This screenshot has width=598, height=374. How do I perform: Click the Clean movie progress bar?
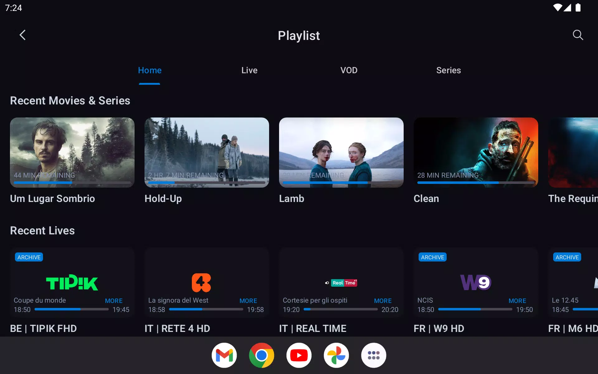(x=476, y=183)
